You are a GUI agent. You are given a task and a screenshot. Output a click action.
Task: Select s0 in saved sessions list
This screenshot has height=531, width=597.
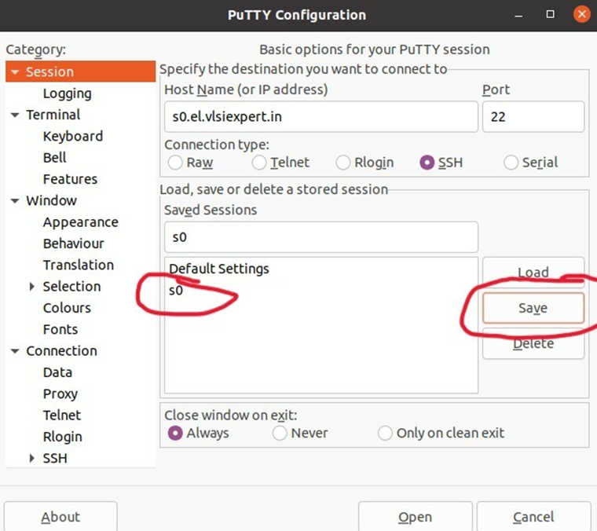tap(321, 291)
